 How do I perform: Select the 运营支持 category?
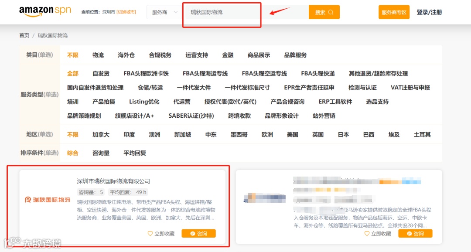(197, 55)
